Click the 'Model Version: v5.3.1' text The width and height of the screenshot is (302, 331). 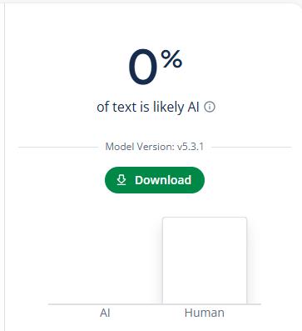coord(155,147)
